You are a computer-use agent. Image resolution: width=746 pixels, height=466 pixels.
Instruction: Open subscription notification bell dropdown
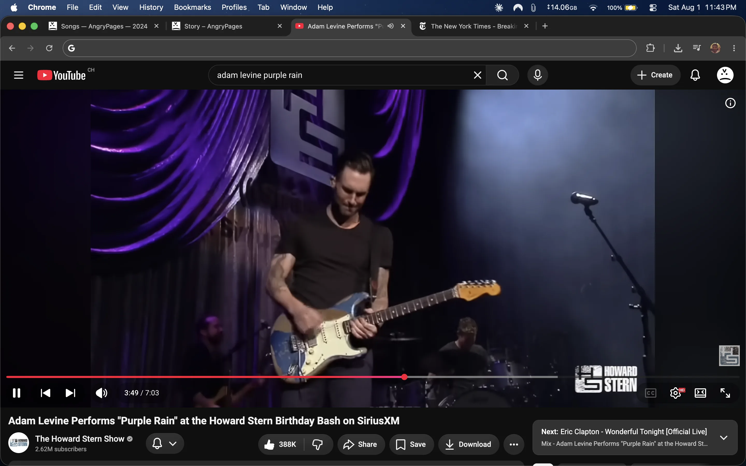tap(165, 443)
